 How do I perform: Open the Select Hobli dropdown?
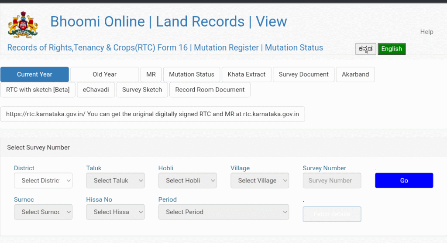point(187,181)
